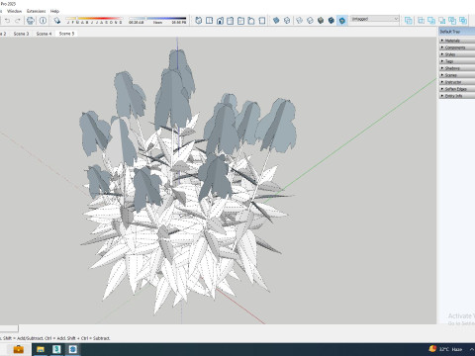Expand the Shadows tray panel

pos(457,68)
